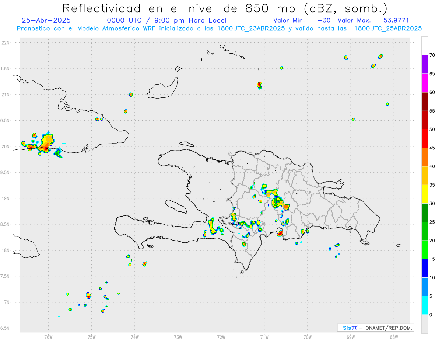Click the colorbar value label '0'

(x=431, y=315)
